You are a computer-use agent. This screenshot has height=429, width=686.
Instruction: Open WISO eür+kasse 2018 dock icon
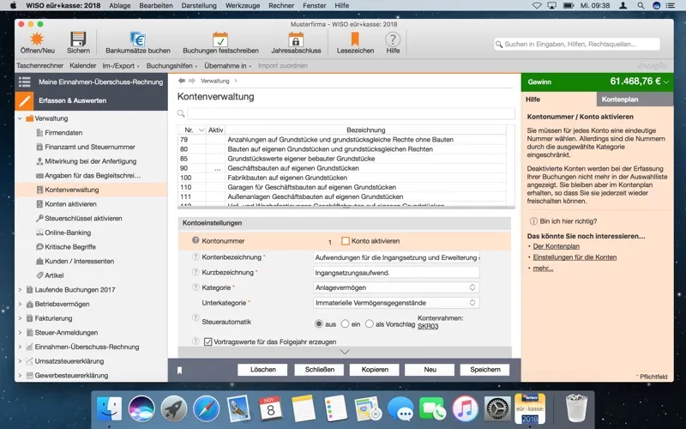530,408
